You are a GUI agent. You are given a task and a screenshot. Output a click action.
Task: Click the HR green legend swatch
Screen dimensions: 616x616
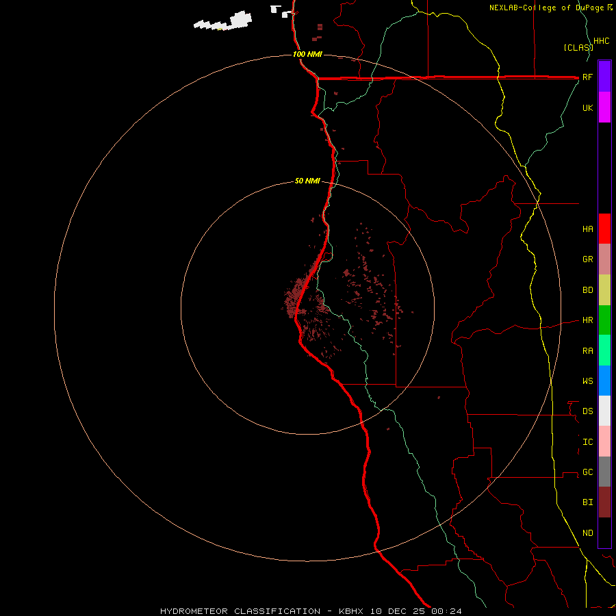pyautogui.click(x=604, y=320)
